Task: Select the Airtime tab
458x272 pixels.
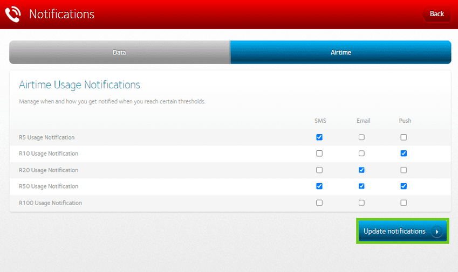Action: point(340,52)
